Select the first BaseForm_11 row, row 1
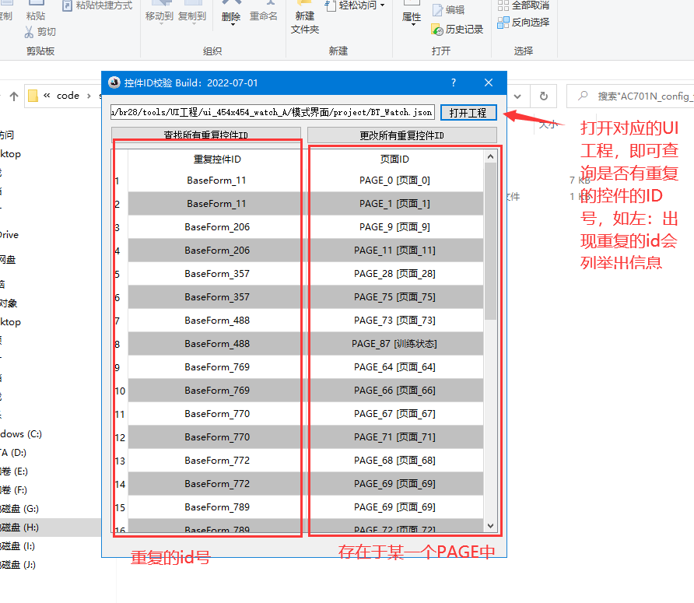The height and width of the screenshot is (603, 694). tap(217, 181)
